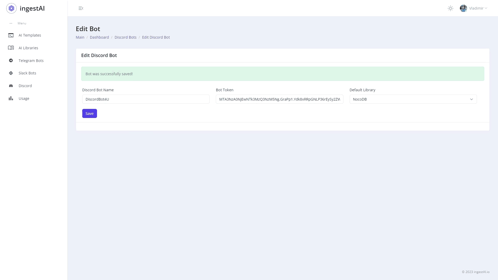Open the Vladimir user dropdown
The height and width of the screenshot is (280, 498).
coord(474,8)
